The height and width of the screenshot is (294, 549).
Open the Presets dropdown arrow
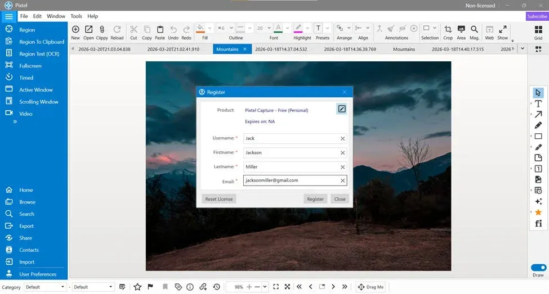tap(327, 28)
